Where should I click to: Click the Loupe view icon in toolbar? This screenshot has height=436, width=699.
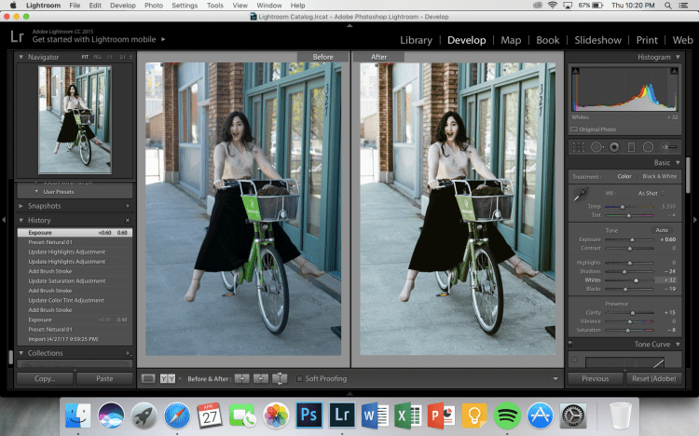pos(148,378)
